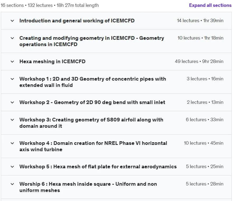
Task: Expand Worship 6 square mesh chevron
Action: click(12, 184)
